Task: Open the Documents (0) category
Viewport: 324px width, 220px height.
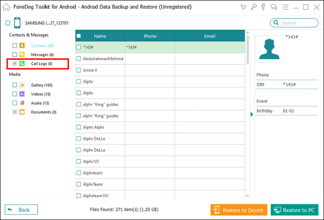Action: point(44,112)
